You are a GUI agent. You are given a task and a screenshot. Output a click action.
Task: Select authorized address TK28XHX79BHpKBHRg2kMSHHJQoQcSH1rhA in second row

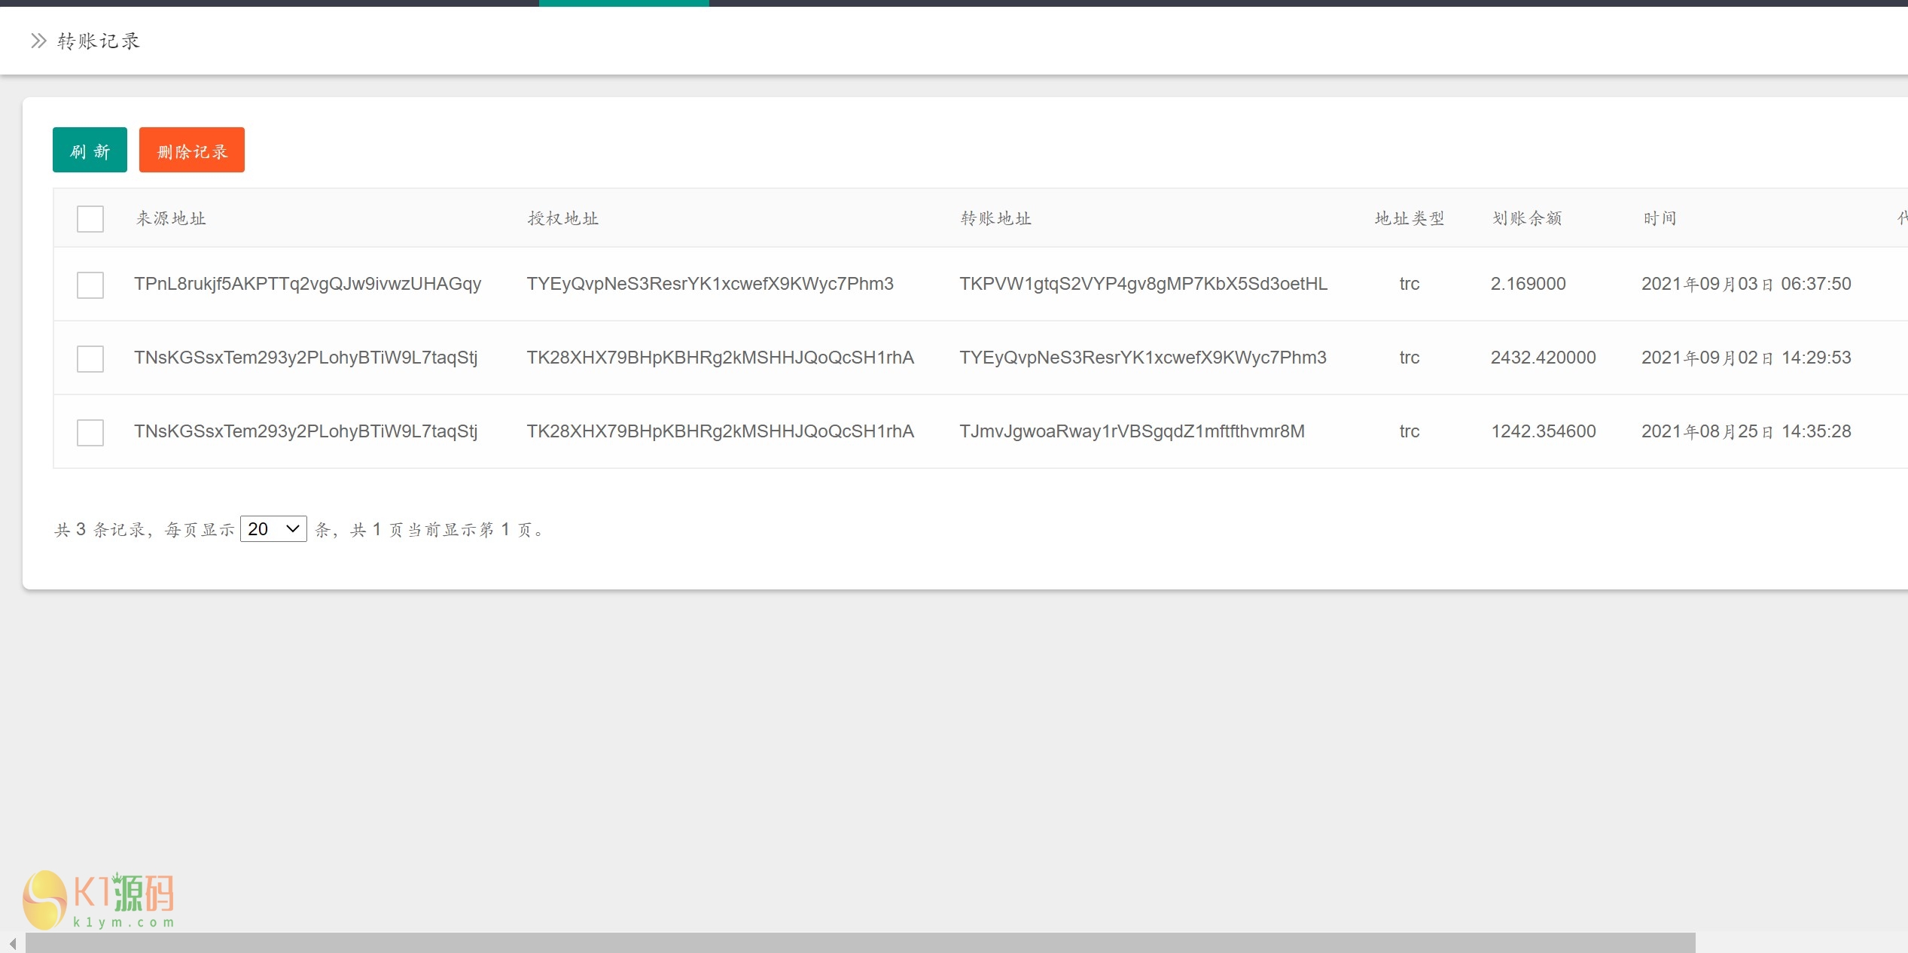[x=720, y=358]
